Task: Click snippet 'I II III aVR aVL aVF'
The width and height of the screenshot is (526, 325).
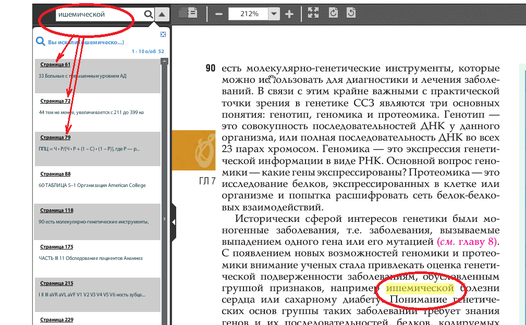Action: [x=92, y=295]
